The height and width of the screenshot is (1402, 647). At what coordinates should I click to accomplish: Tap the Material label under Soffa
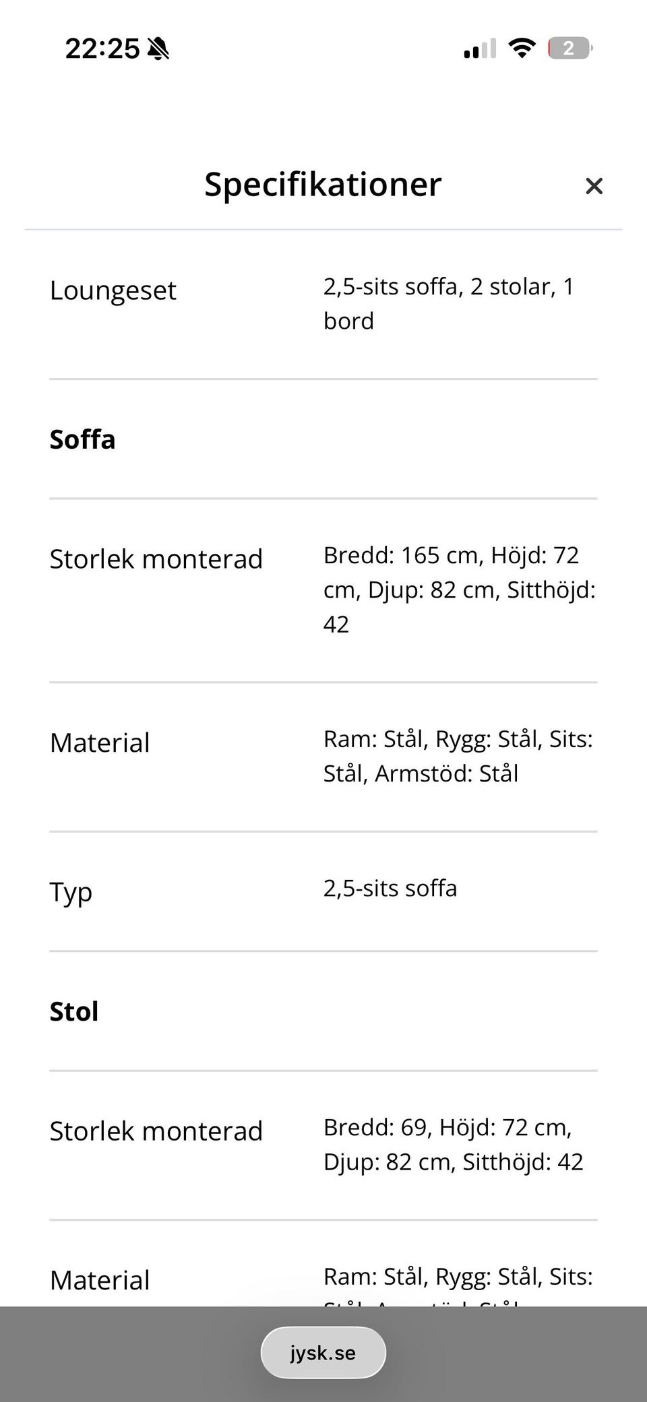[x=100, y=743]
